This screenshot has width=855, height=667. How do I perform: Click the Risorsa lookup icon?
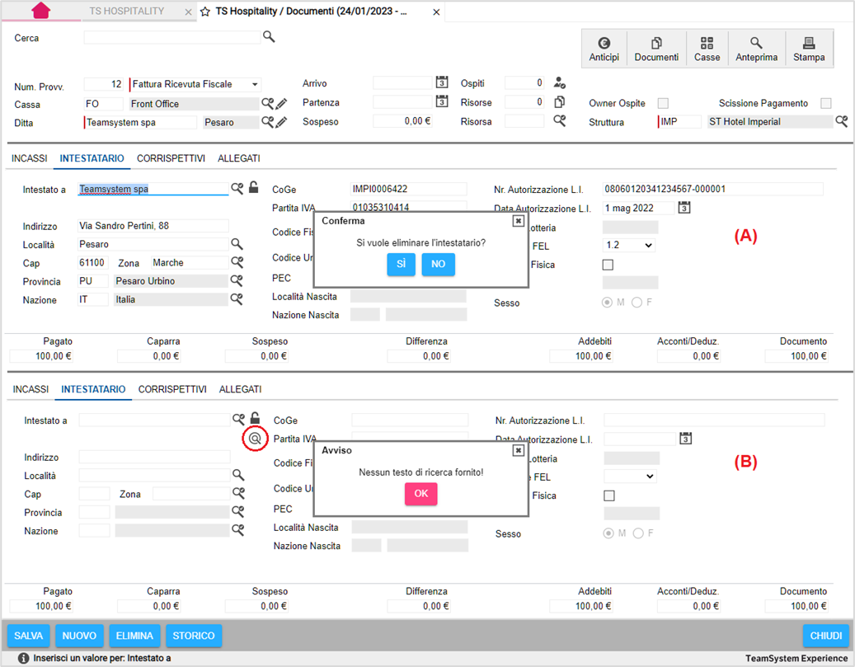coord(560,120)
